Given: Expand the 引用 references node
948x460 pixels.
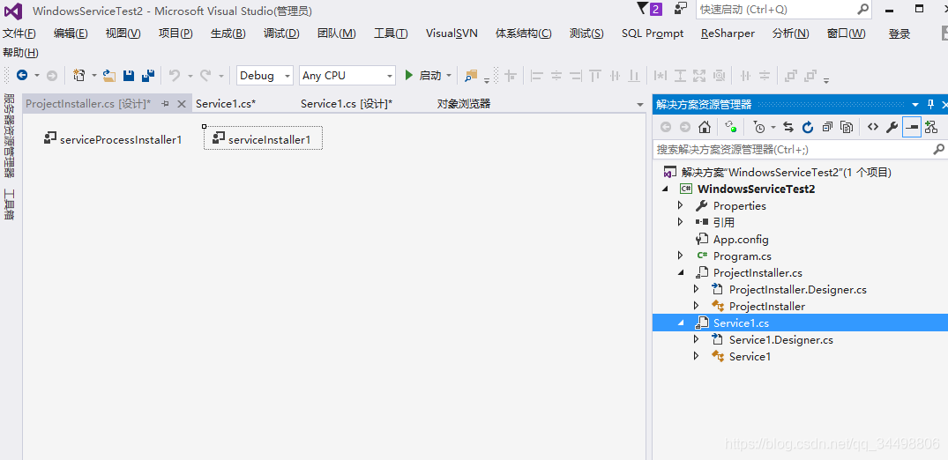Looking at the screenshot, I should [x=681, y=222].
